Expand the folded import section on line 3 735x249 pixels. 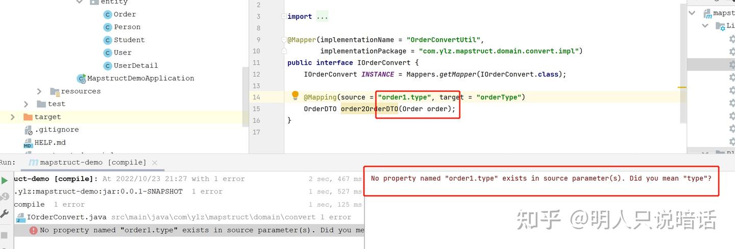[322, 16]
